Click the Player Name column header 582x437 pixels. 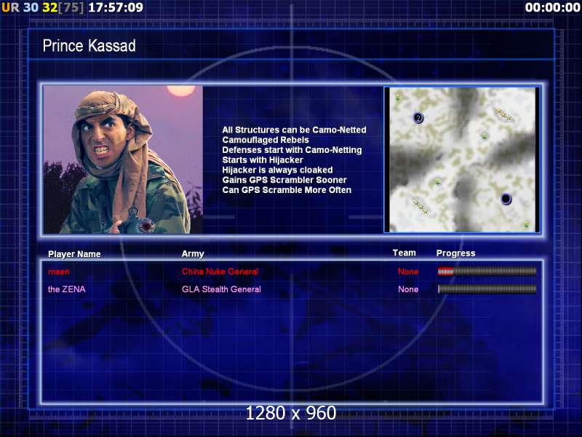coord(74,254)
